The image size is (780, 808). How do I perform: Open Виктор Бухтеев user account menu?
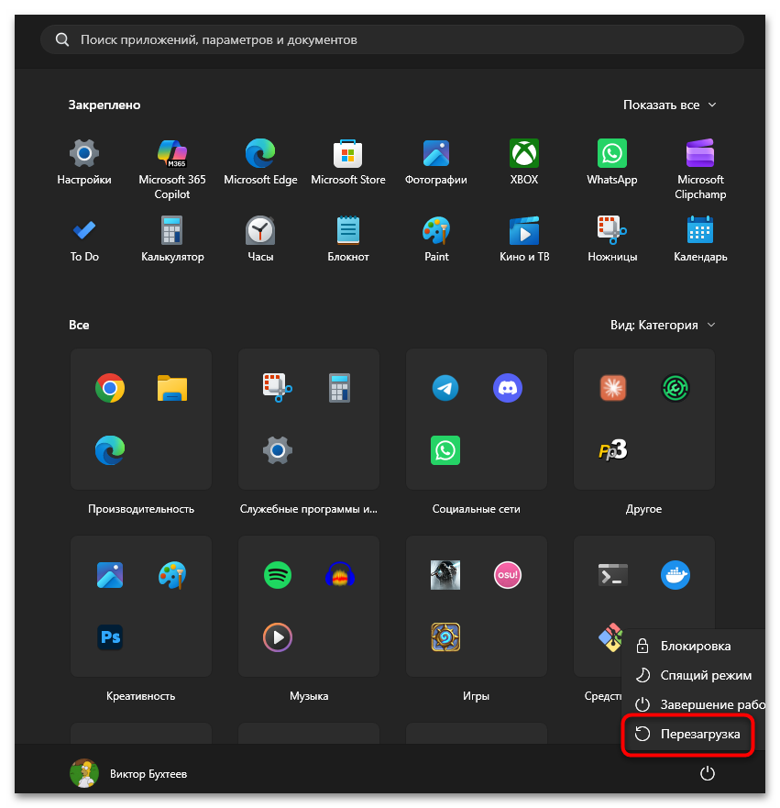click(128, 773)
